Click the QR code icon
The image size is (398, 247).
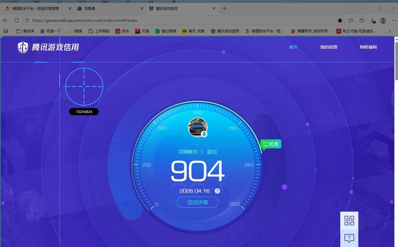click(349, 221)
